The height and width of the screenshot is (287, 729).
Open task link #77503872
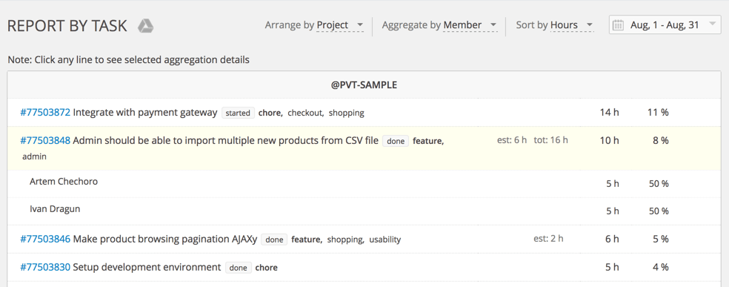pos(45,113)
